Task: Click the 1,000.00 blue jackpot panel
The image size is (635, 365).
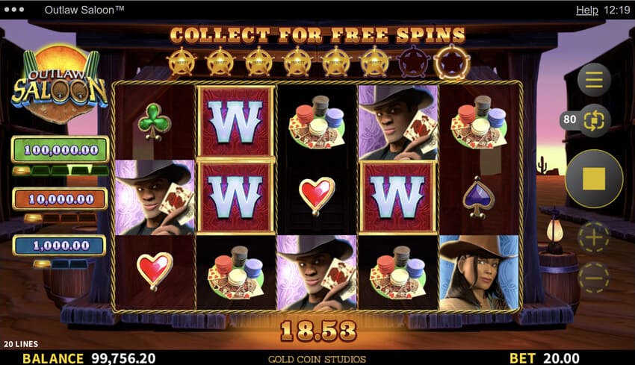Action: point(60,246)
